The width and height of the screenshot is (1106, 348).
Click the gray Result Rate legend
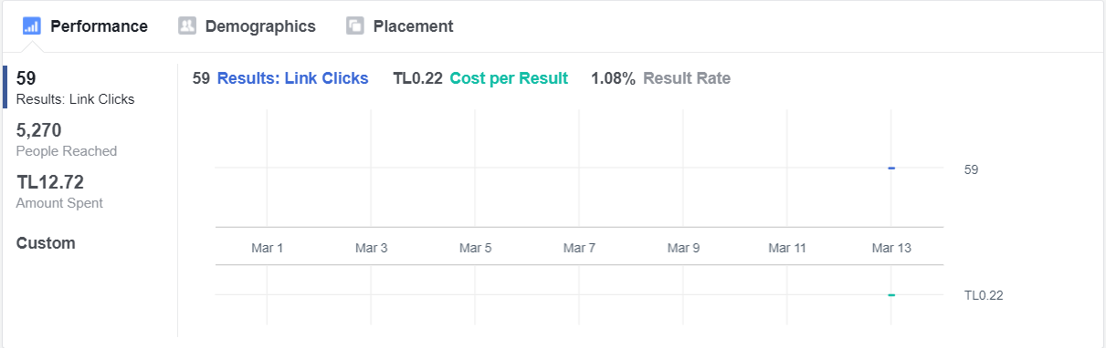(x=687, y=78)
